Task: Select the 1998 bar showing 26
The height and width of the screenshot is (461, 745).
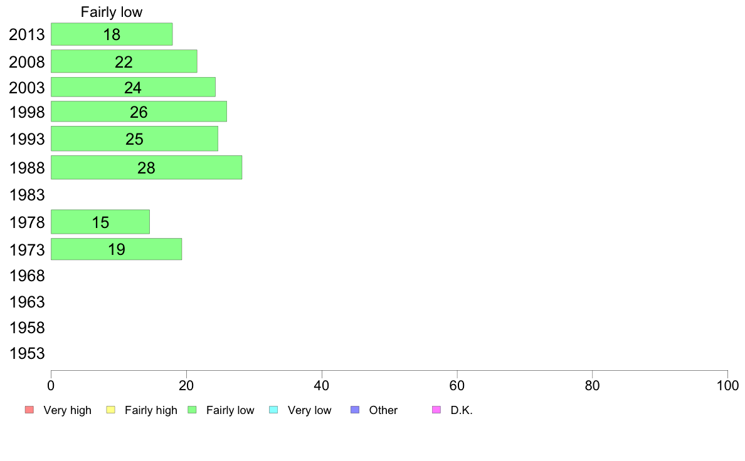Action: point(139,111)
